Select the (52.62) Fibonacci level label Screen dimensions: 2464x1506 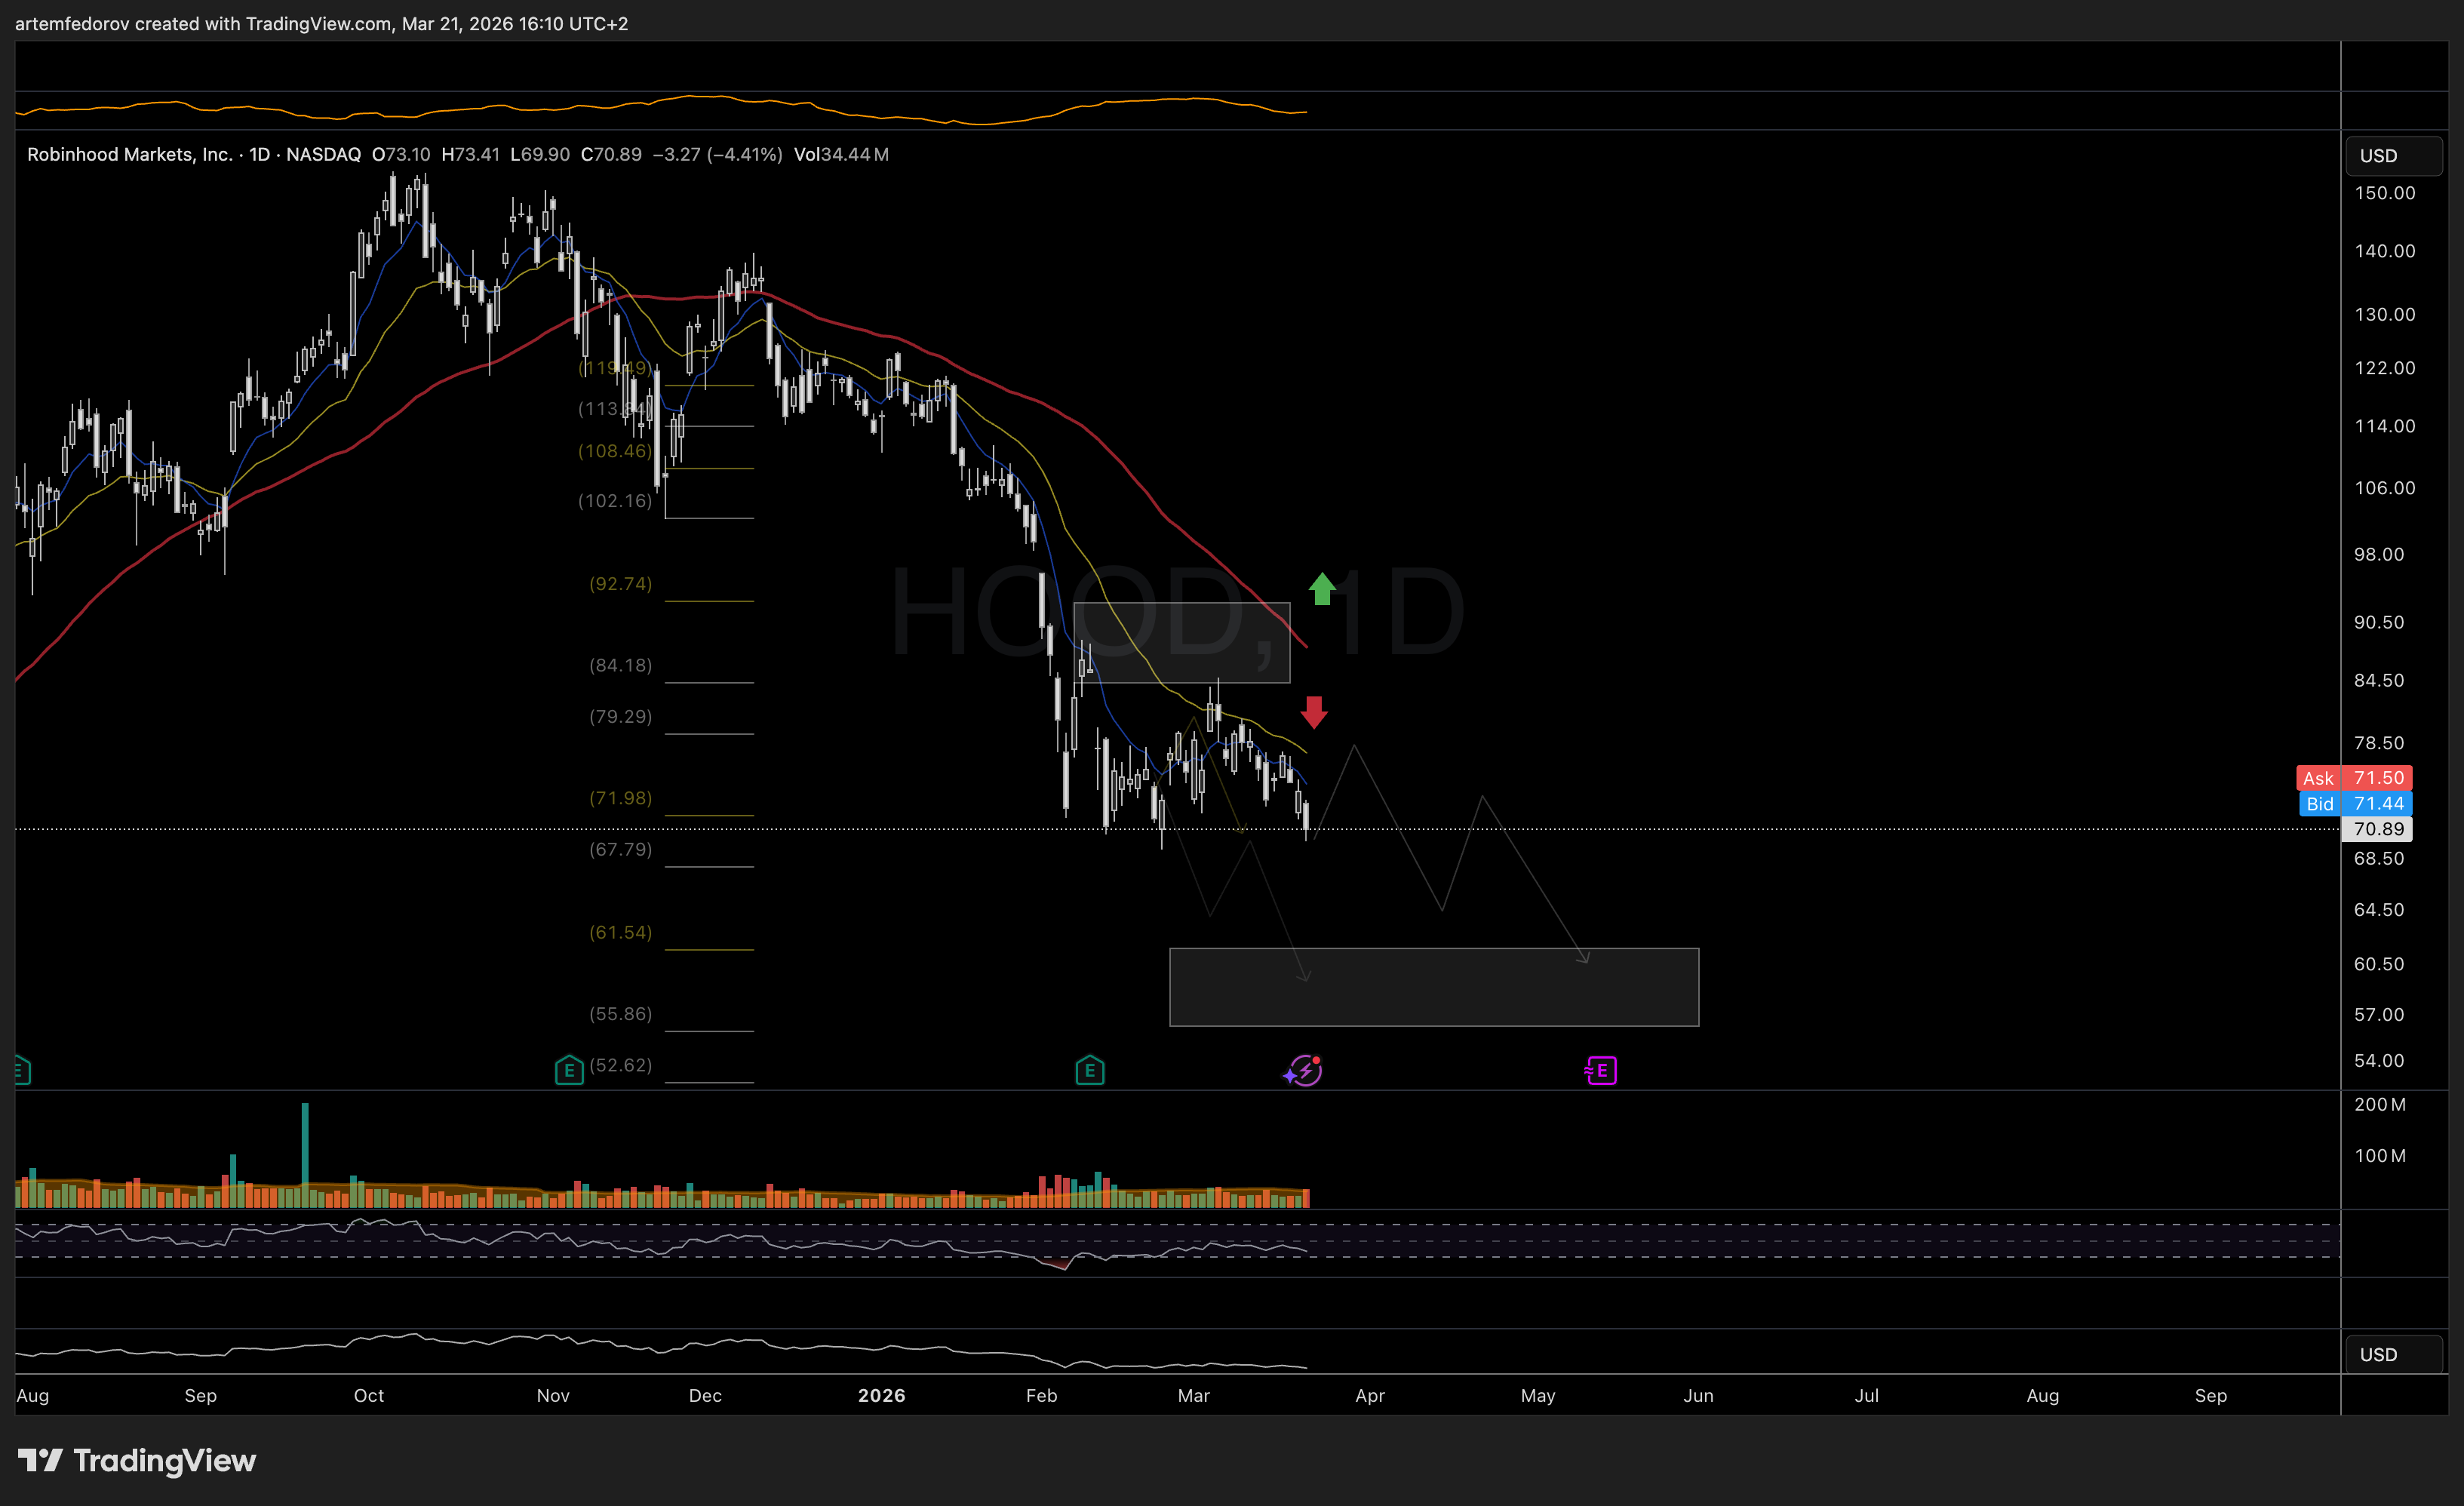pos(620,1065)
